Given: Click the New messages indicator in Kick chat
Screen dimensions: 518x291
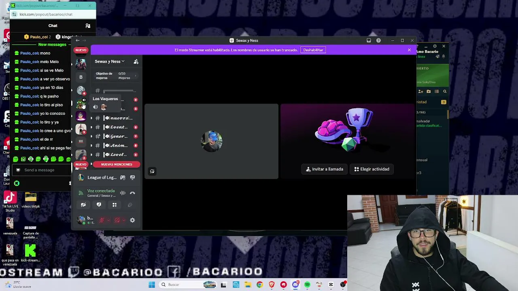Looking at the screenshot, I should pyautogui.click(x=52, y=44).
